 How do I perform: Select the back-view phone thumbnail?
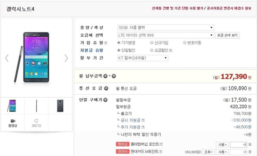60,106
